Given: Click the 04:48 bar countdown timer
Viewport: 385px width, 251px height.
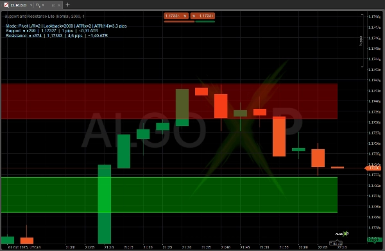Looking at the screenshot, I should pyautogui.click(x=336, y=243).
